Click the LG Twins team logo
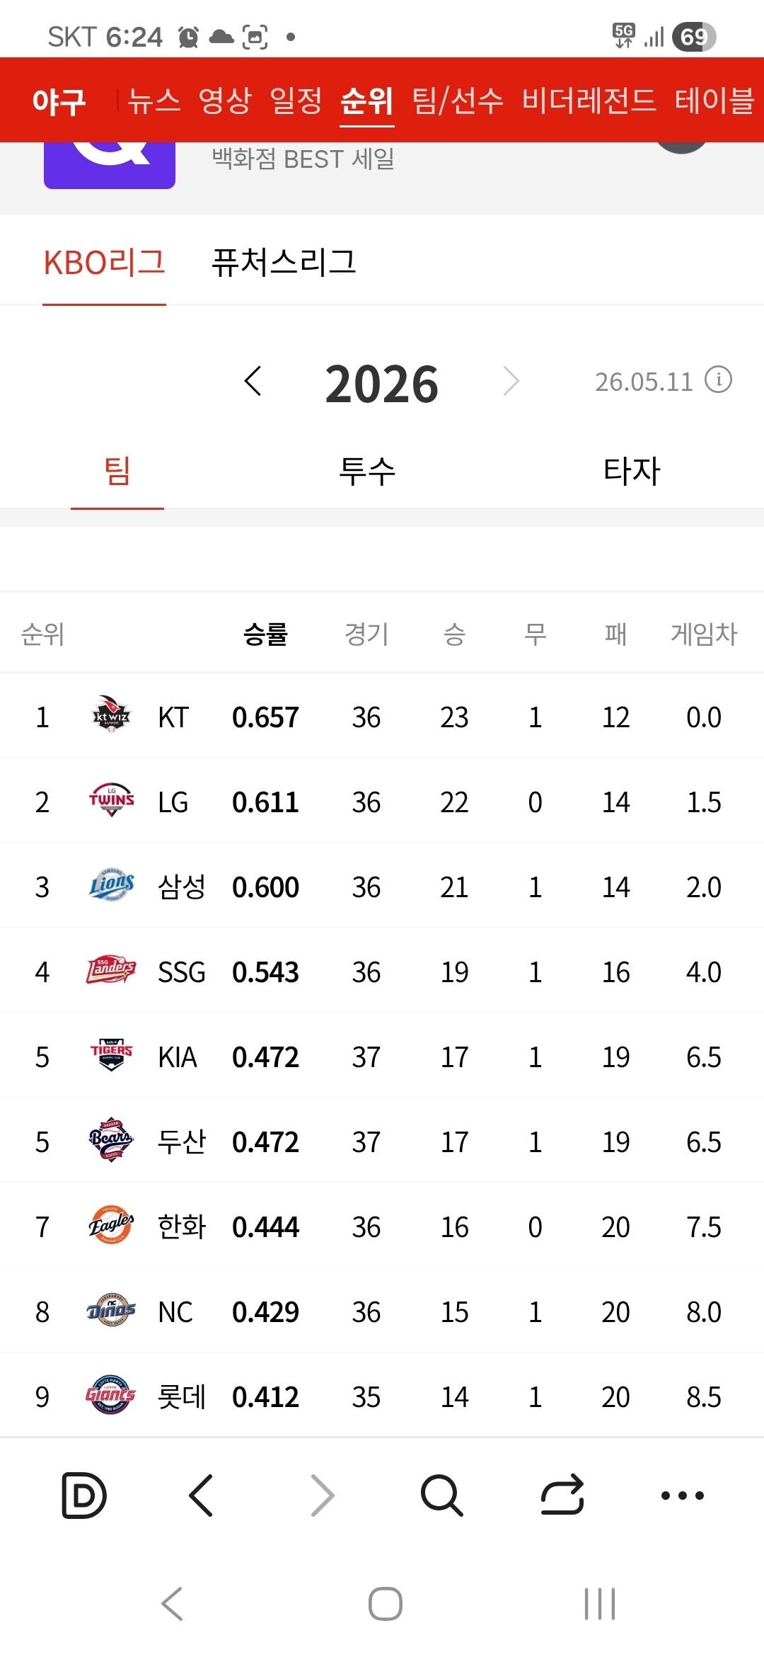Screen dimensions: 764x1657 [111, 800]
